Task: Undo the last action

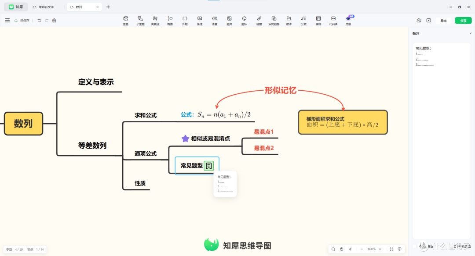Action: pyautogui.click(x=39, y=21)
